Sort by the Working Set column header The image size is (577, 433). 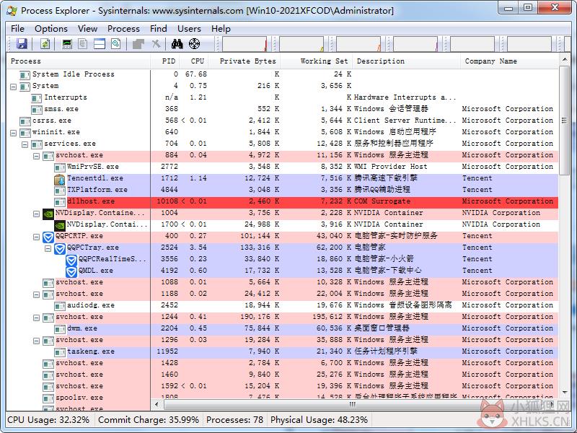[x=316, y=61]
